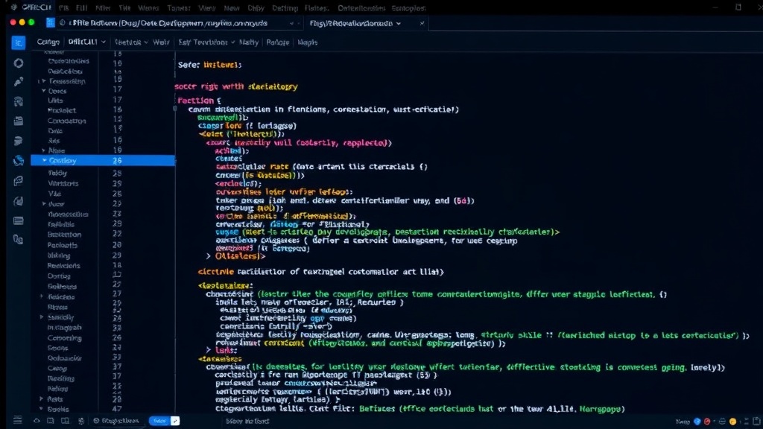Open the 'Defting' menu in the menu bar
This screenshot has width=763, height=429.
coord(285,7)
